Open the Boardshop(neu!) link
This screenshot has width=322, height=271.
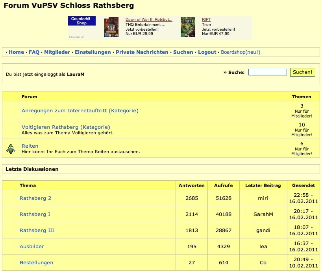(241, 52)
